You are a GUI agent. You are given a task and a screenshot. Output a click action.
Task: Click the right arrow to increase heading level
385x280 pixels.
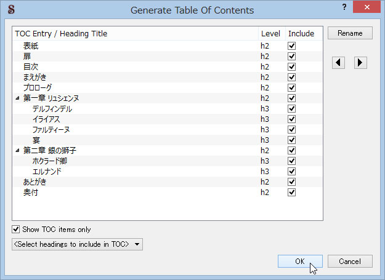[360, 63]
